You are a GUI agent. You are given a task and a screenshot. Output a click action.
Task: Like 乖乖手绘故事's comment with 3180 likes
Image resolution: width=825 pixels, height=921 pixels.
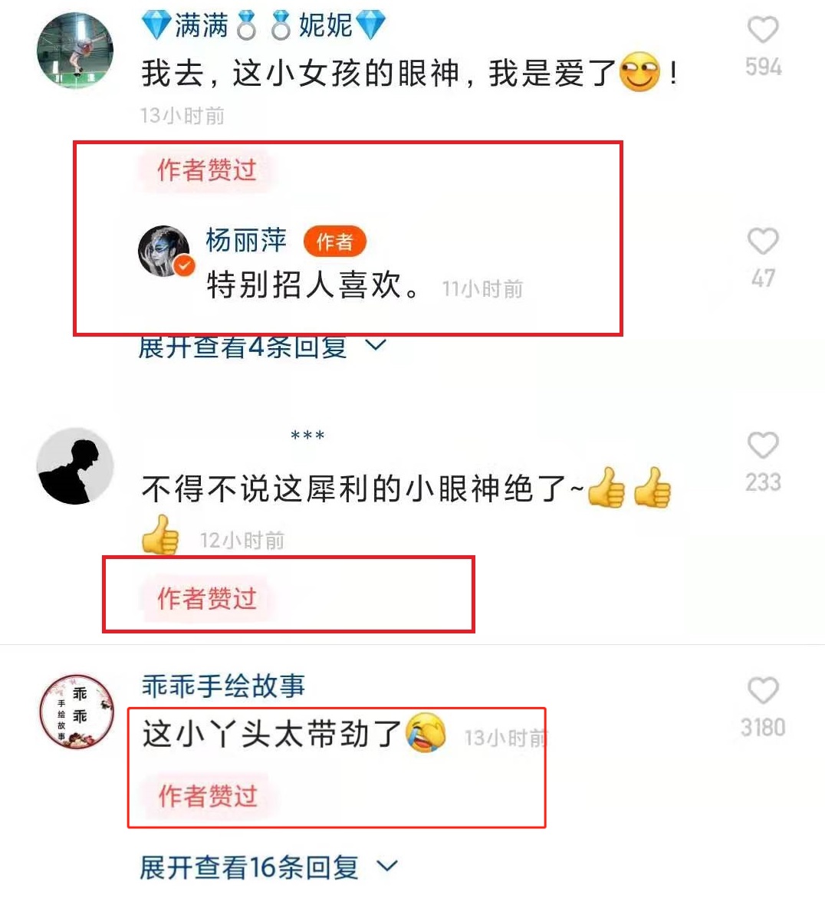pos(763,690)
